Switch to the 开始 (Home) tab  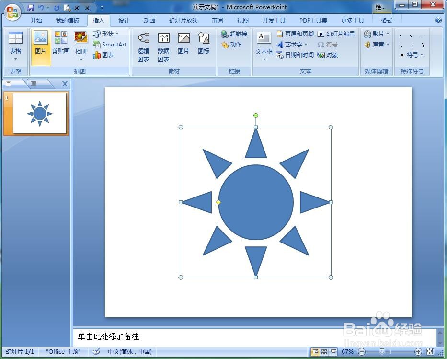(x=36, y=20)
